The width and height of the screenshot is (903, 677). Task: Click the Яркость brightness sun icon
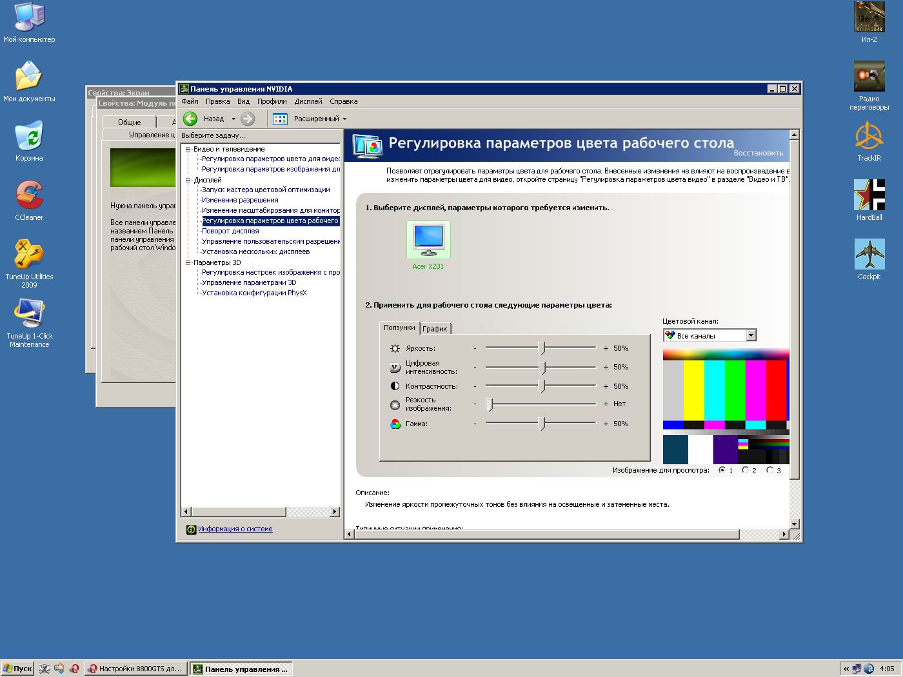395,348
